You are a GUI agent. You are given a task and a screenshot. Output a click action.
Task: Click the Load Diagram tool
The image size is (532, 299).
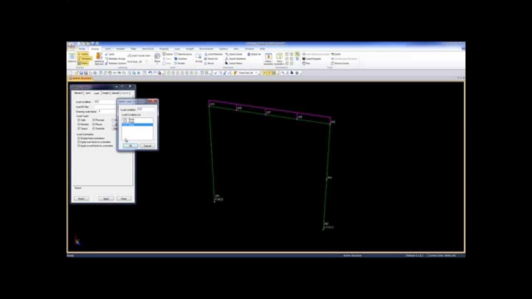coord(312,59)
